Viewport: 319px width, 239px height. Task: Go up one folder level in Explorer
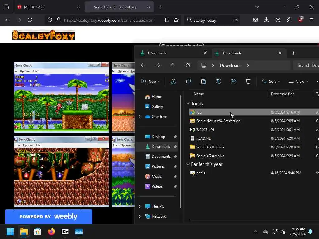[173, 65]
